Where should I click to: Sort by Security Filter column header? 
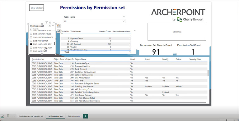[x=195, y=59]
